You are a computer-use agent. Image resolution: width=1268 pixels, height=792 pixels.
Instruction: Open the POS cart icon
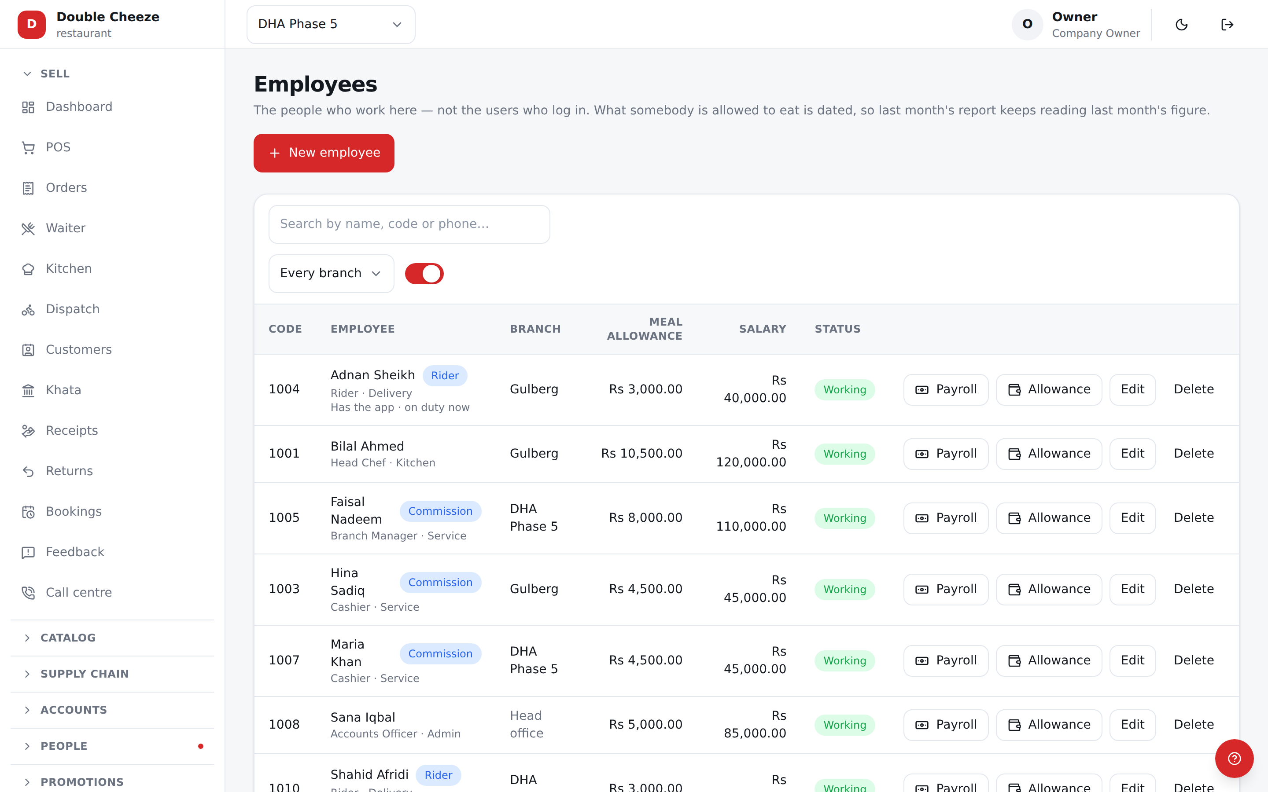tap(28, 148)
